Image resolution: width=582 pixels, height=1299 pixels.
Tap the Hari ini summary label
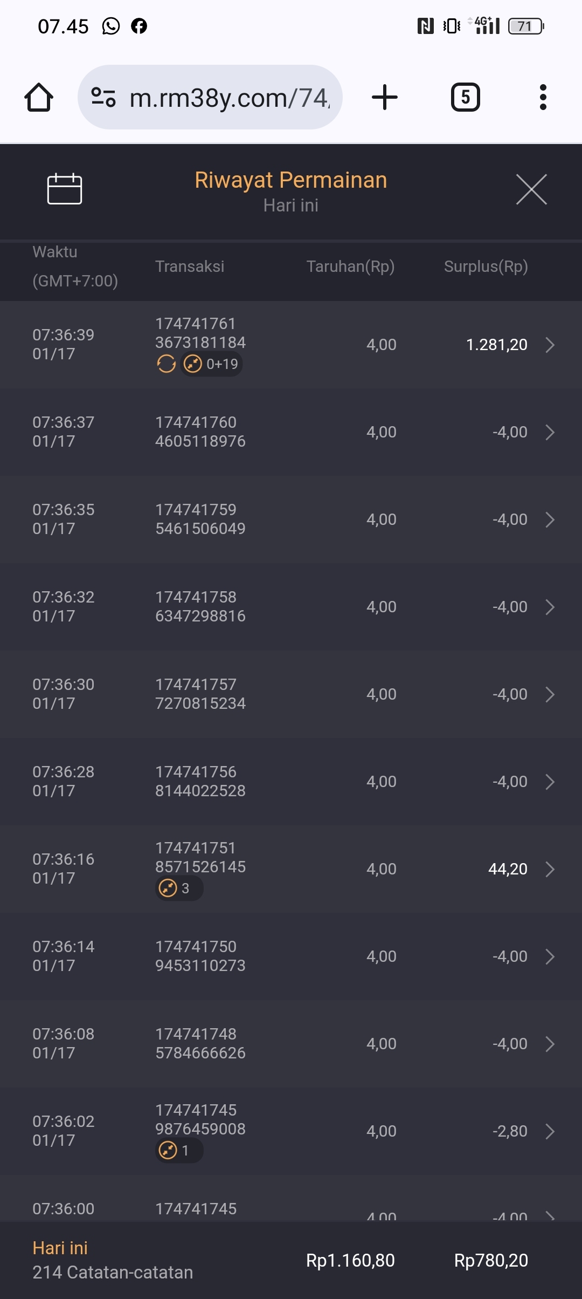tap(60, 1248)
